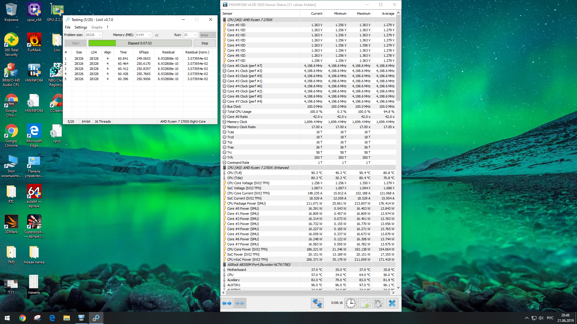Click the 250.9006 GFlops result cell
Viewport: 577px width, 324px height.
pyautogui.click(x=144, y=79)
